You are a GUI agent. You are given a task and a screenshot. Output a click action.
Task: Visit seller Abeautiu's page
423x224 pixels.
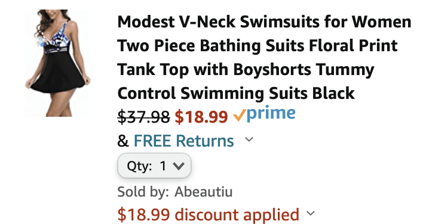pyautogui.click(x=203, y=192)
